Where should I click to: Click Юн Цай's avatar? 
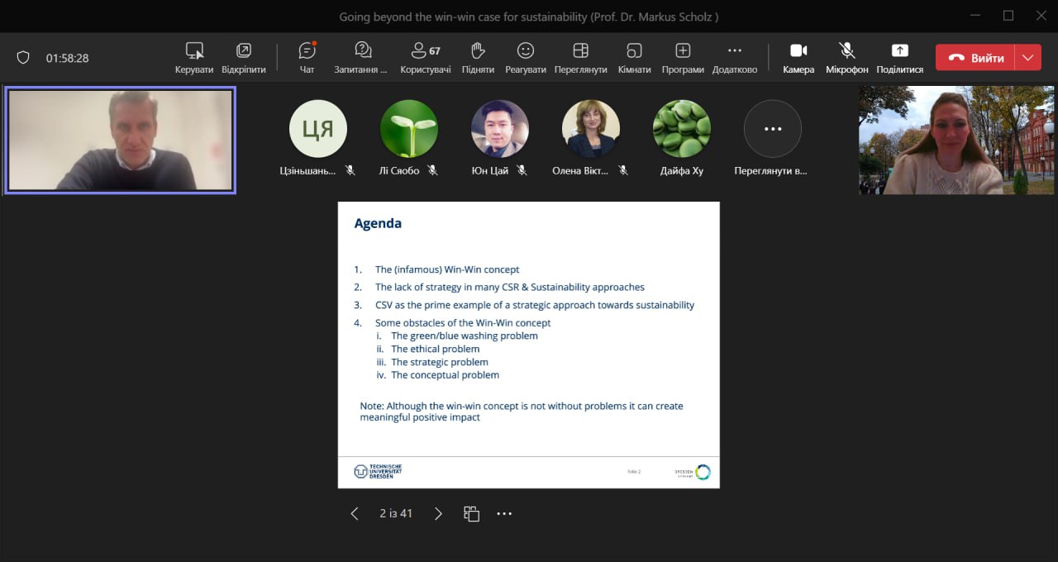[500, 128]
